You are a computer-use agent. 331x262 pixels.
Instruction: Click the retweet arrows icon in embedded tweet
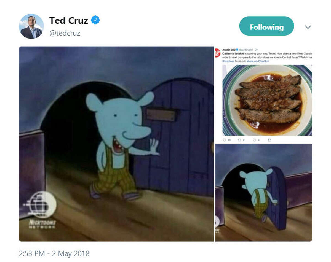pyautogui.click(x=239, y=140)
